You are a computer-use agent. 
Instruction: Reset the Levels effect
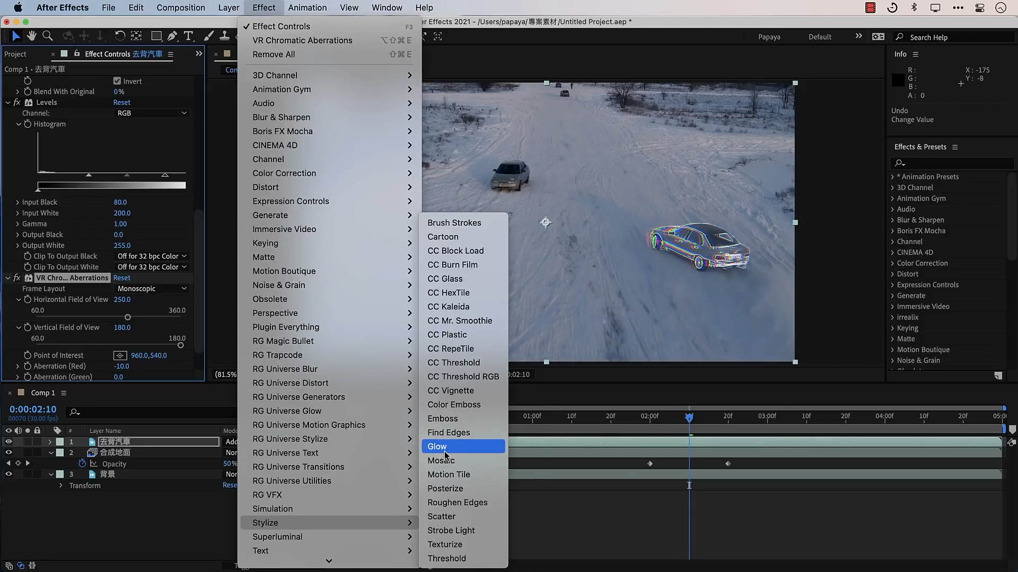coord(121,102)
